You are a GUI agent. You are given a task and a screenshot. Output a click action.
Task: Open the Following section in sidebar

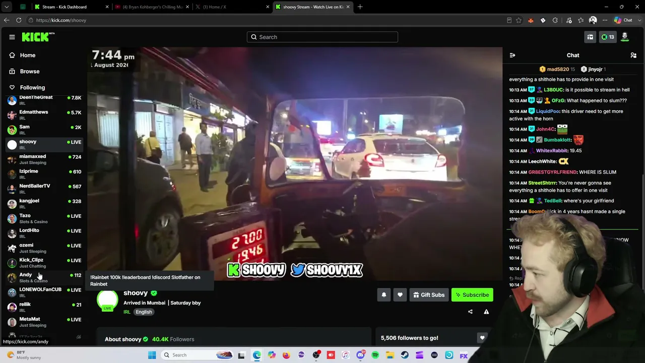pyautogui.click(x=32, y=87)
